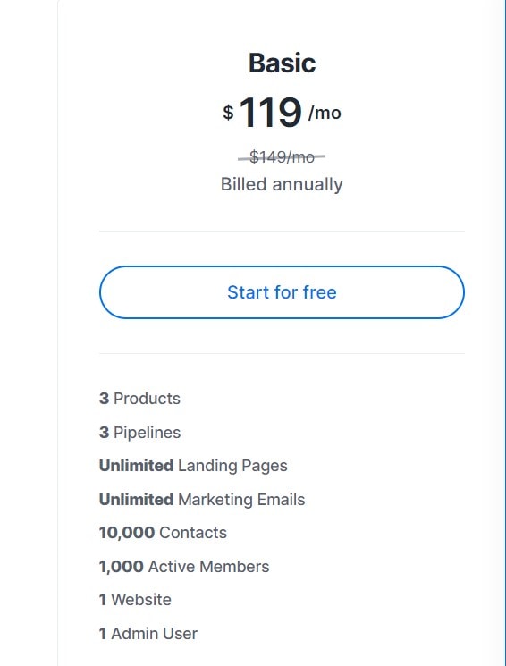Click the bold 10,000 number
The image size is (506, 666).
127,533
